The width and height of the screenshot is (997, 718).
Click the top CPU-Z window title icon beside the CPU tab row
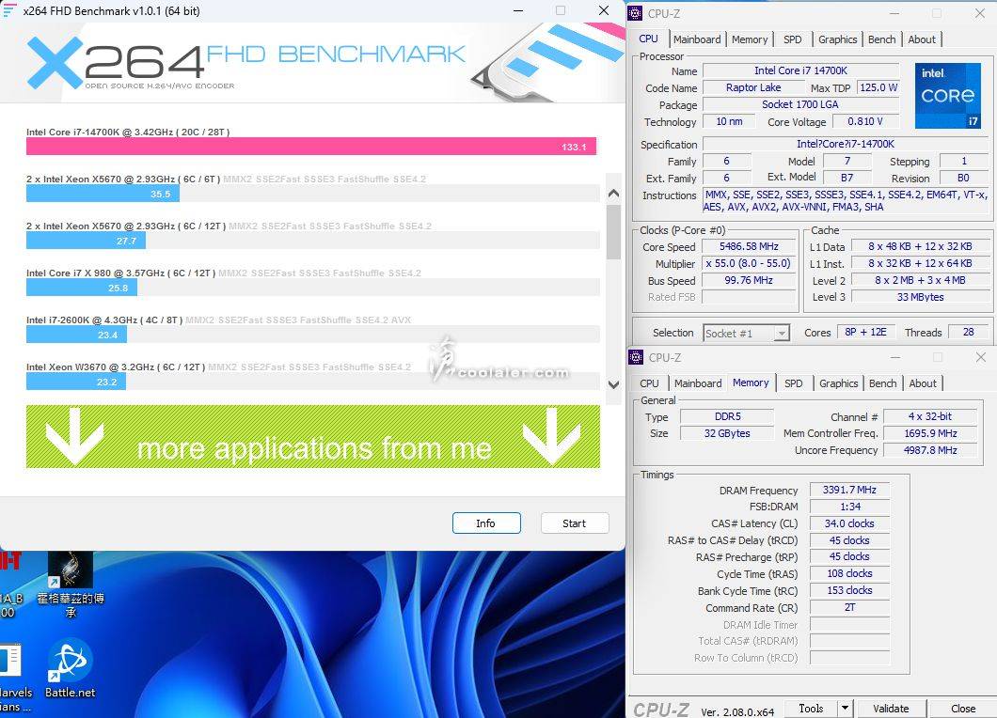[635, 13]
